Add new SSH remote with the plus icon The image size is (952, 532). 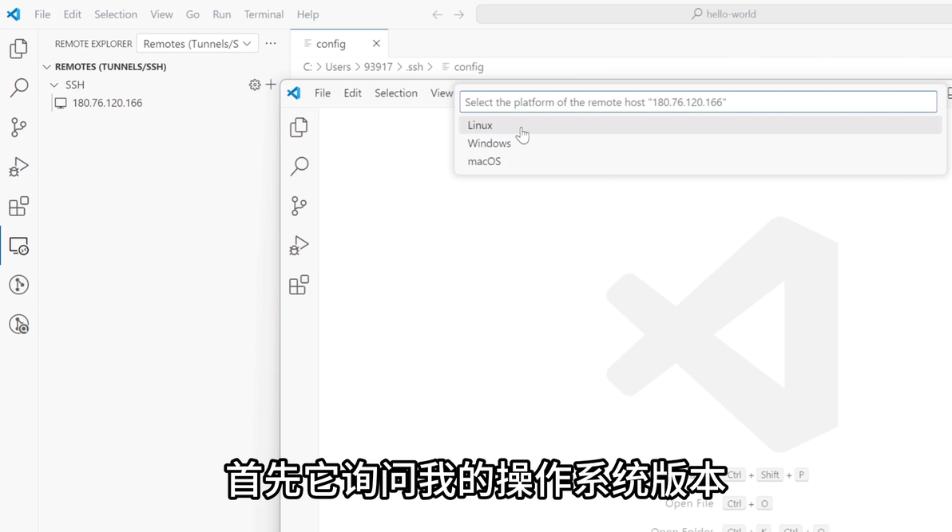271,85
